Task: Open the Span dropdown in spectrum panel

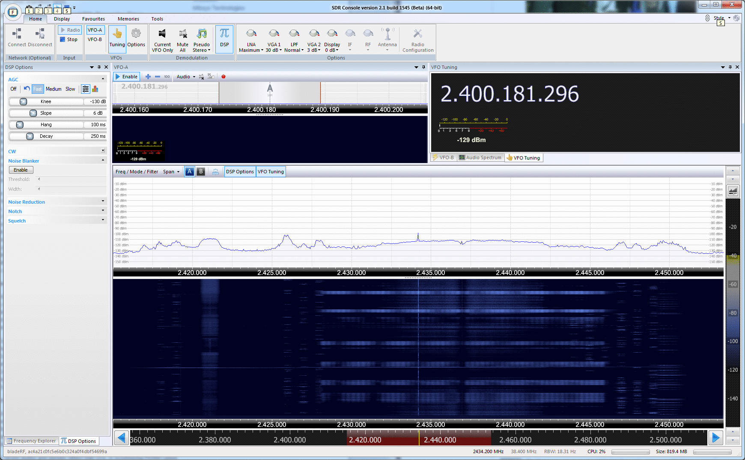Action: click(171, 171)
